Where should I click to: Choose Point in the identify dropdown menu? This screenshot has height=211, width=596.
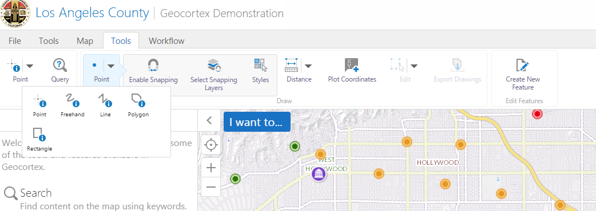pyautogui.click(x=39, y=105)
